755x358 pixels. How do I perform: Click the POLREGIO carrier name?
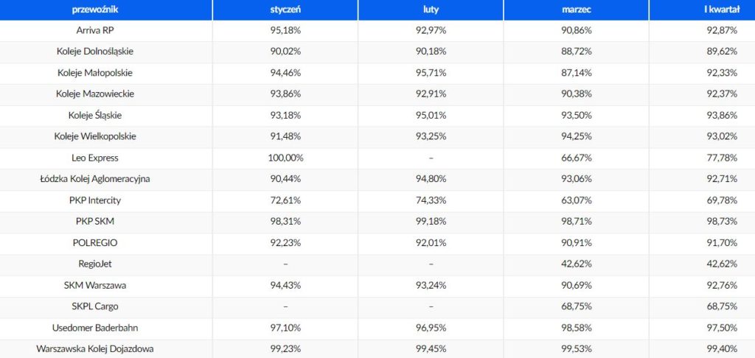pos(95,243)
